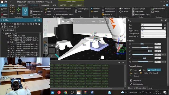Click the Delete clipboard button

click(4, 14)
